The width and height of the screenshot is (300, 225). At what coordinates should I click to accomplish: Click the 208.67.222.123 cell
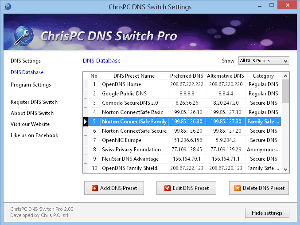187,168
